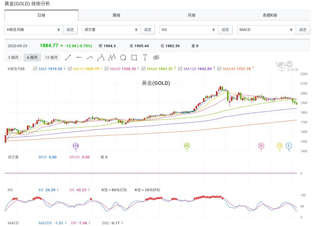Expand the 成交量 indicator dropdown

(111, 30)
